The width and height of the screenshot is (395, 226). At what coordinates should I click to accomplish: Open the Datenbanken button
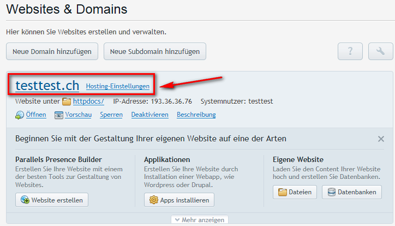(x=352, y=192)
